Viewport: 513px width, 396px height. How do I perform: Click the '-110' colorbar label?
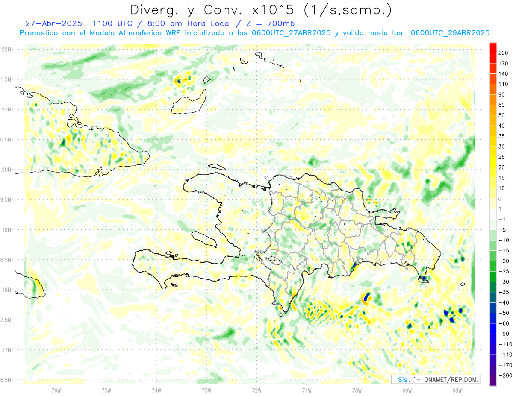coord(504,344)
